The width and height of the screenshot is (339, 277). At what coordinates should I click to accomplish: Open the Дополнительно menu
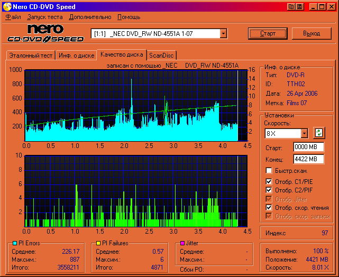89,17
